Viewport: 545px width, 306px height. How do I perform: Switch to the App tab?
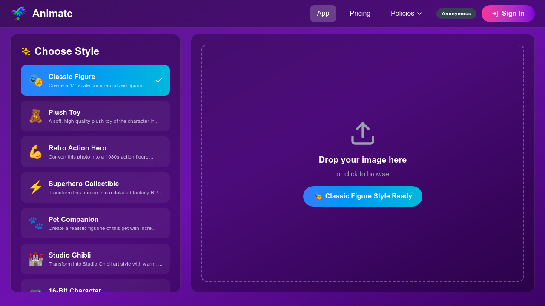(x=323, y=13)
